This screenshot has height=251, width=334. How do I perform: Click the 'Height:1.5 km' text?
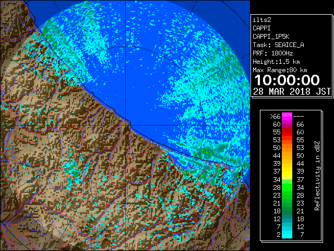(276, 62)
